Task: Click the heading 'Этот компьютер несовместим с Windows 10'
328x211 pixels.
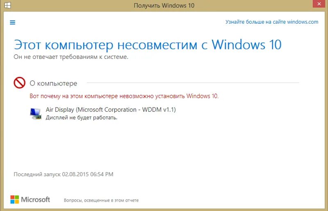Action: [148, 45]
